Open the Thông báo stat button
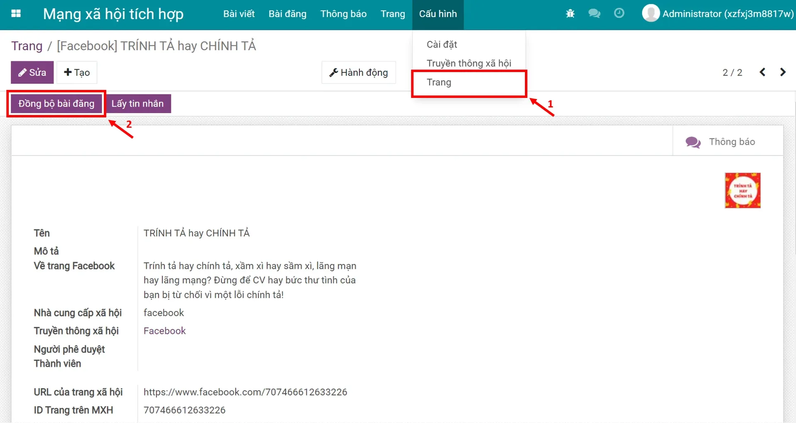 pyautogui.click(x=728, y=142)
